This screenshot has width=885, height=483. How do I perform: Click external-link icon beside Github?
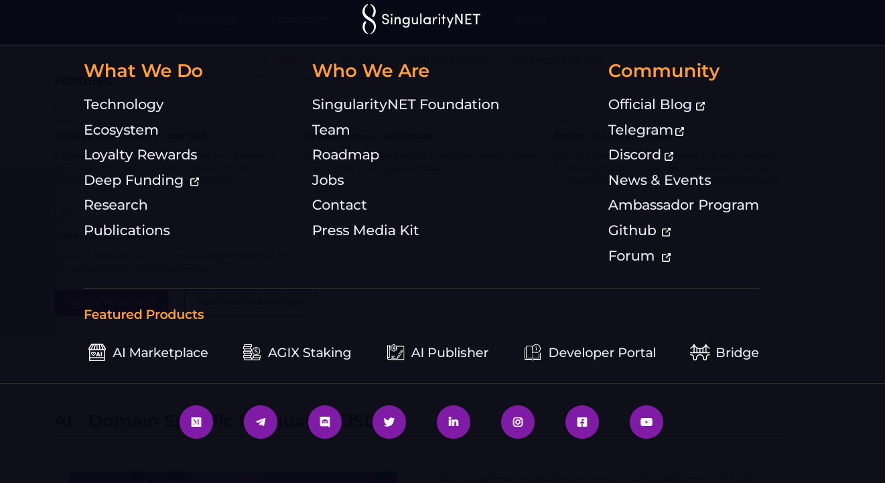click(x=666, y=232)
